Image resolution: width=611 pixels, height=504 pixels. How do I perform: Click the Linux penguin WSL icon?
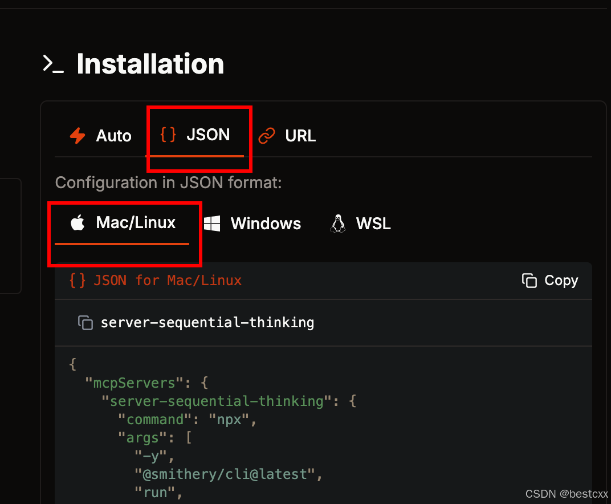point(338,223)
